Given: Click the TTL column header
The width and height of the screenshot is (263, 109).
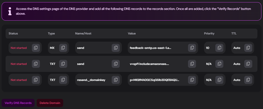Looking at the screenshot, I should [x=234, y=33].
